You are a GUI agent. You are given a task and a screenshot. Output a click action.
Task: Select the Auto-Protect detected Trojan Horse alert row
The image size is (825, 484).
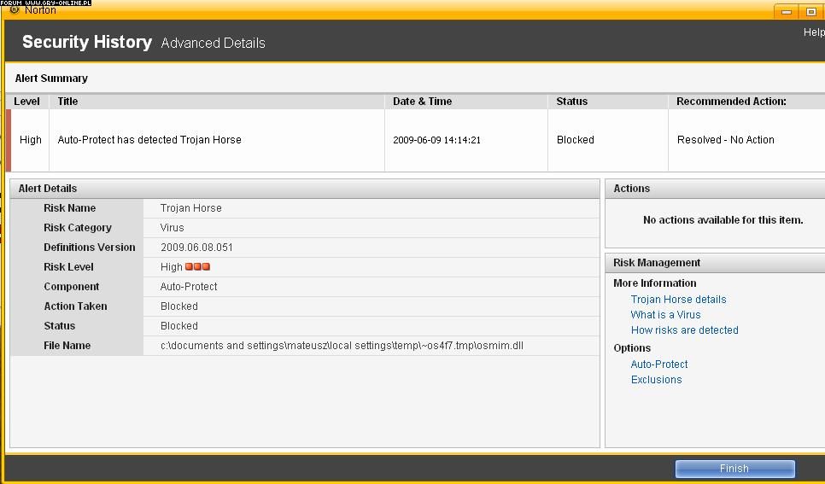click(149, 140)
